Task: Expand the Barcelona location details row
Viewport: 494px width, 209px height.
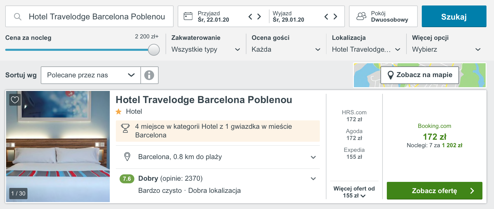Action: (x=218, y=157)
